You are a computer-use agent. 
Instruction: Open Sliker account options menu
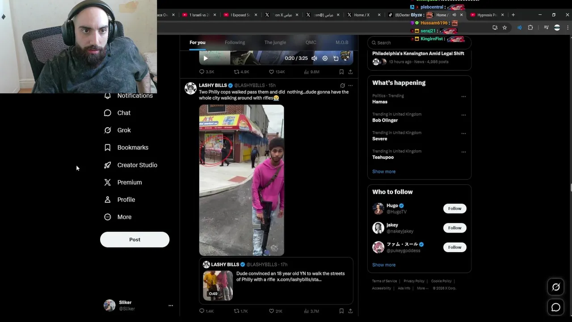tap(171, 305)
